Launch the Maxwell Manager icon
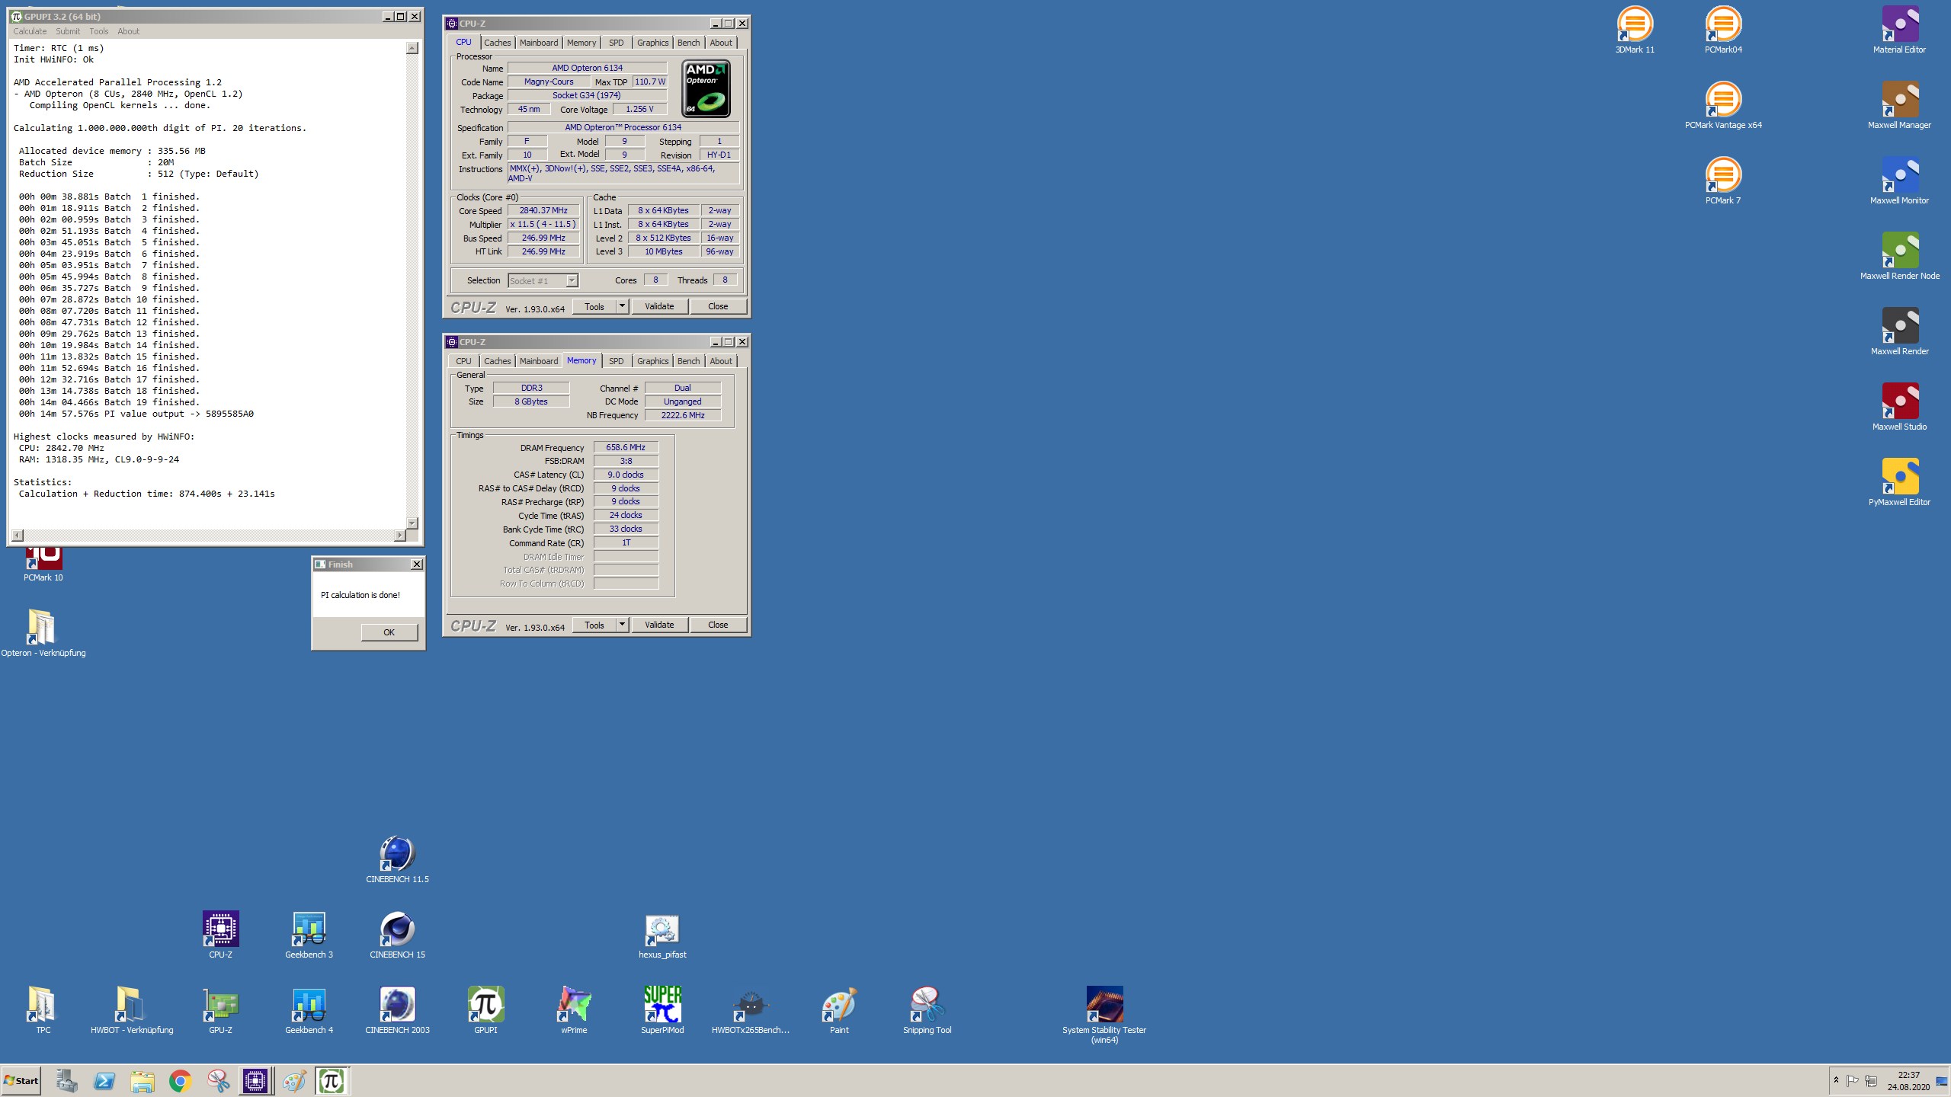Viewport: 1951px width, 1097px height. click(1899, 106)
